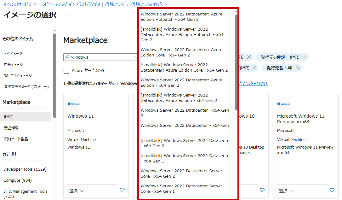Tick the Azure サービスのみ checkbox
This screenshot has width=342, height=200.
(x=66, y=70)
